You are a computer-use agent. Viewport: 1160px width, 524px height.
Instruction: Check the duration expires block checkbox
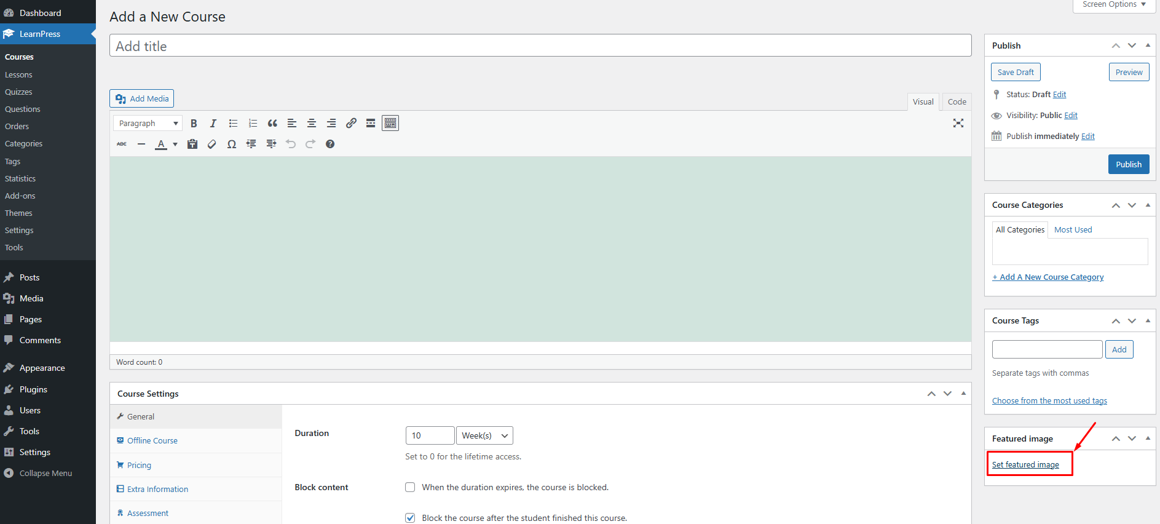click(x=410, y=487)
